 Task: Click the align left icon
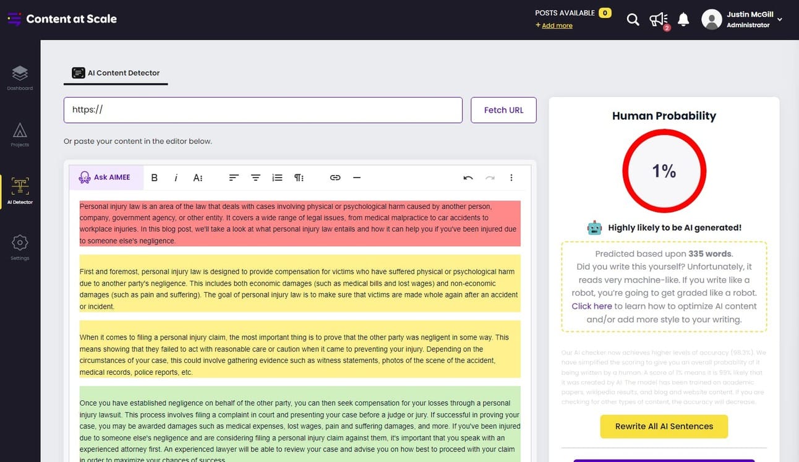(x=234, y=178)
